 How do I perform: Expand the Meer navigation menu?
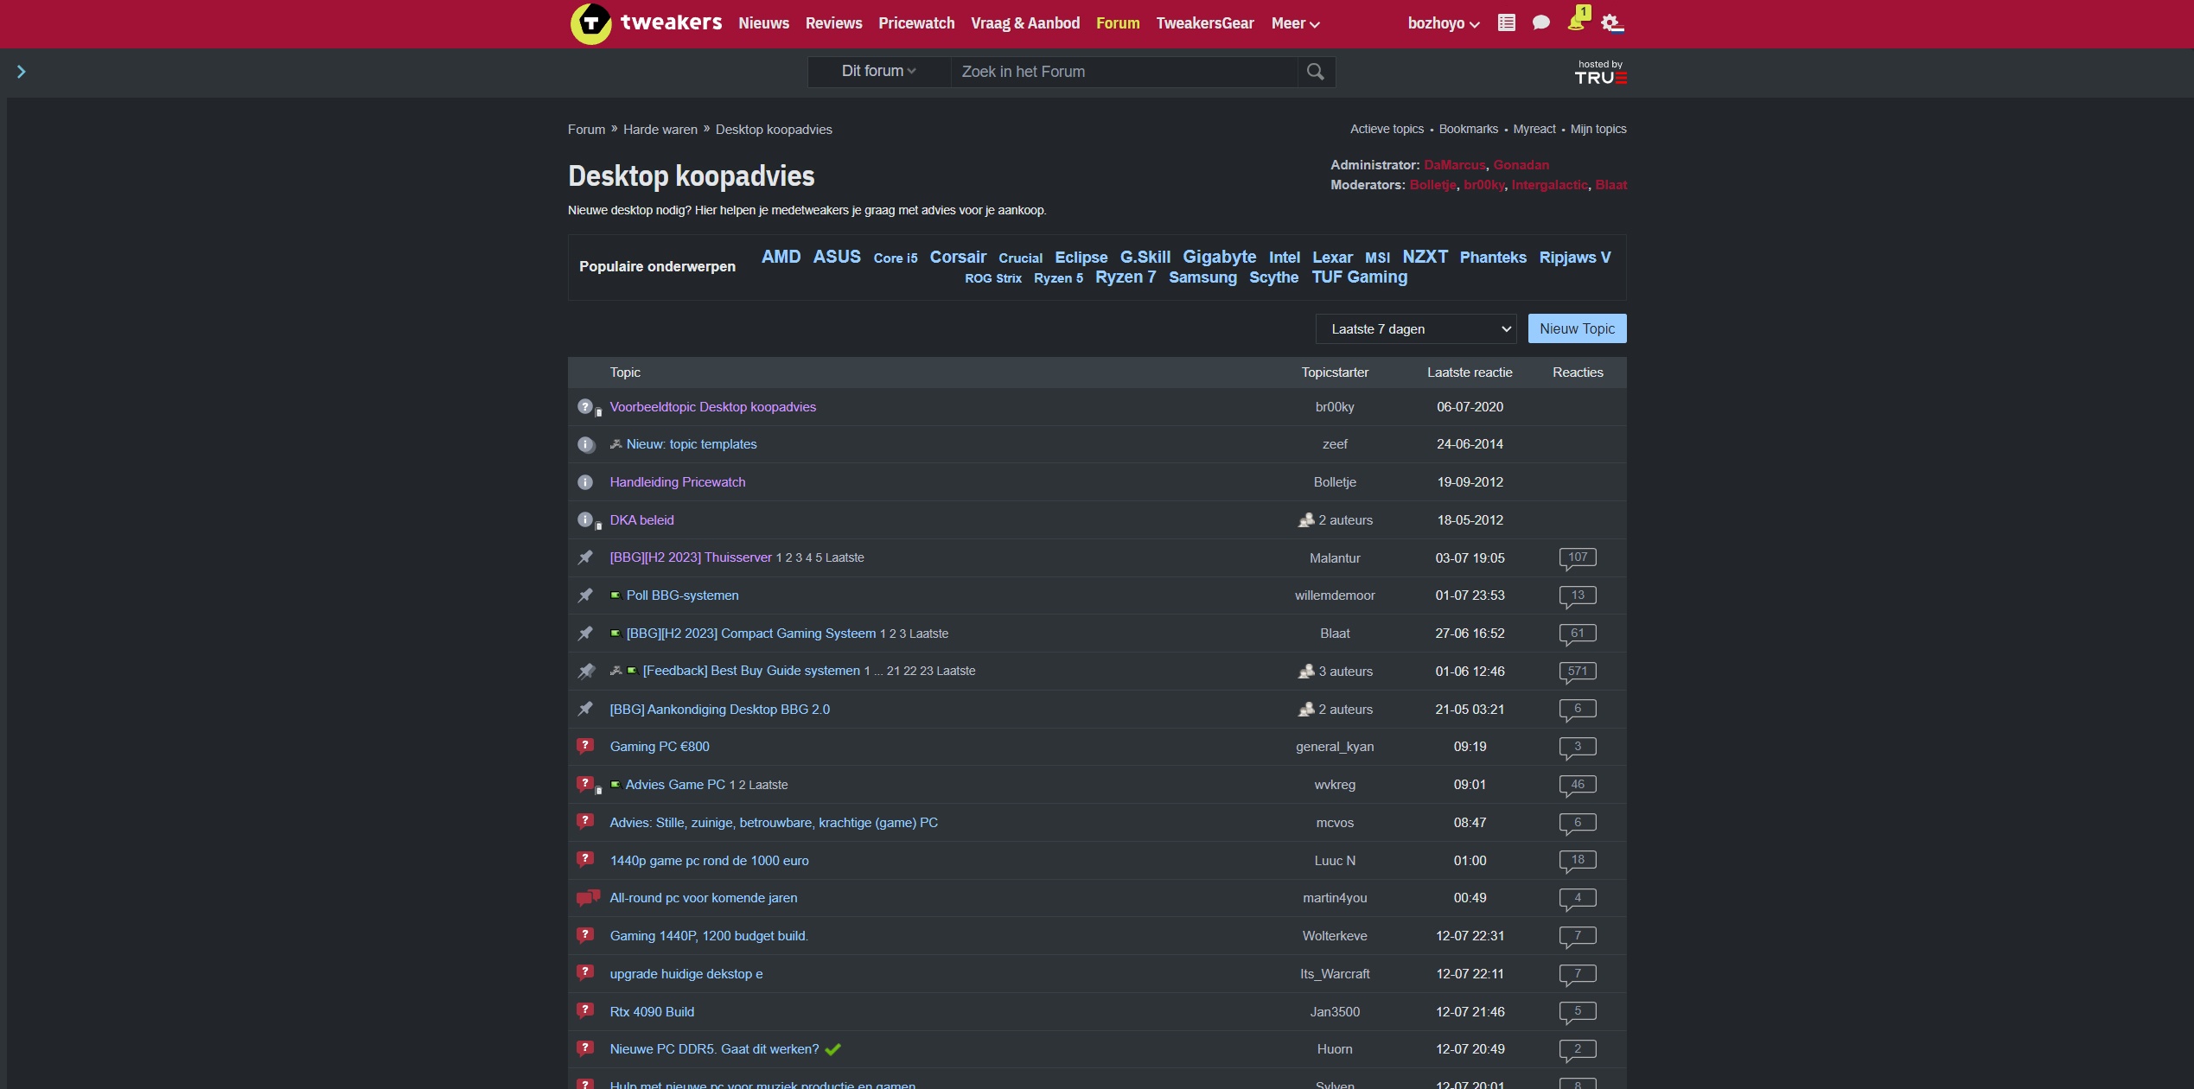coord(1294,23)
